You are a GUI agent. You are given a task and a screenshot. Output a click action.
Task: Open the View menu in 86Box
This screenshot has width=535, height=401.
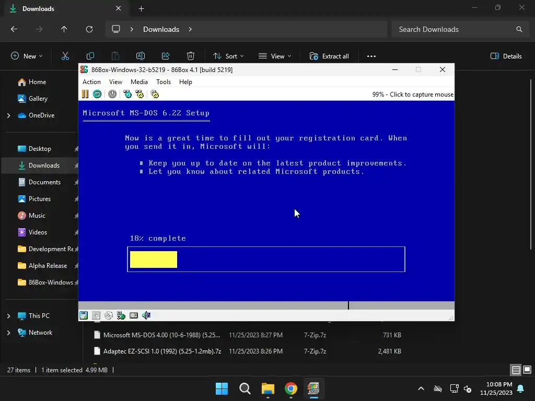point(115,82)
